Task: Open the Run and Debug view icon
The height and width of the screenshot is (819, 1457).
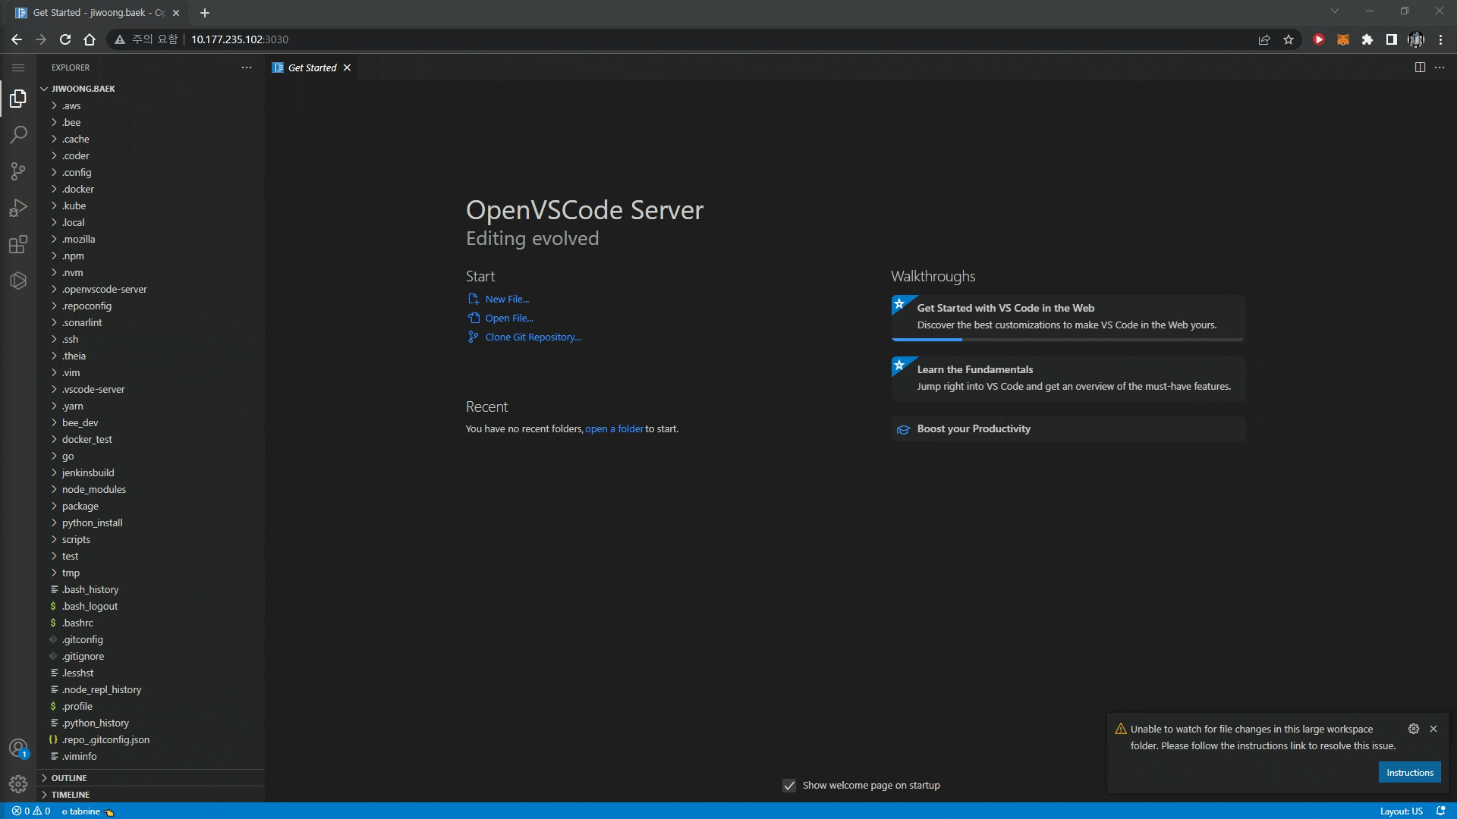Action: [18, 208]
